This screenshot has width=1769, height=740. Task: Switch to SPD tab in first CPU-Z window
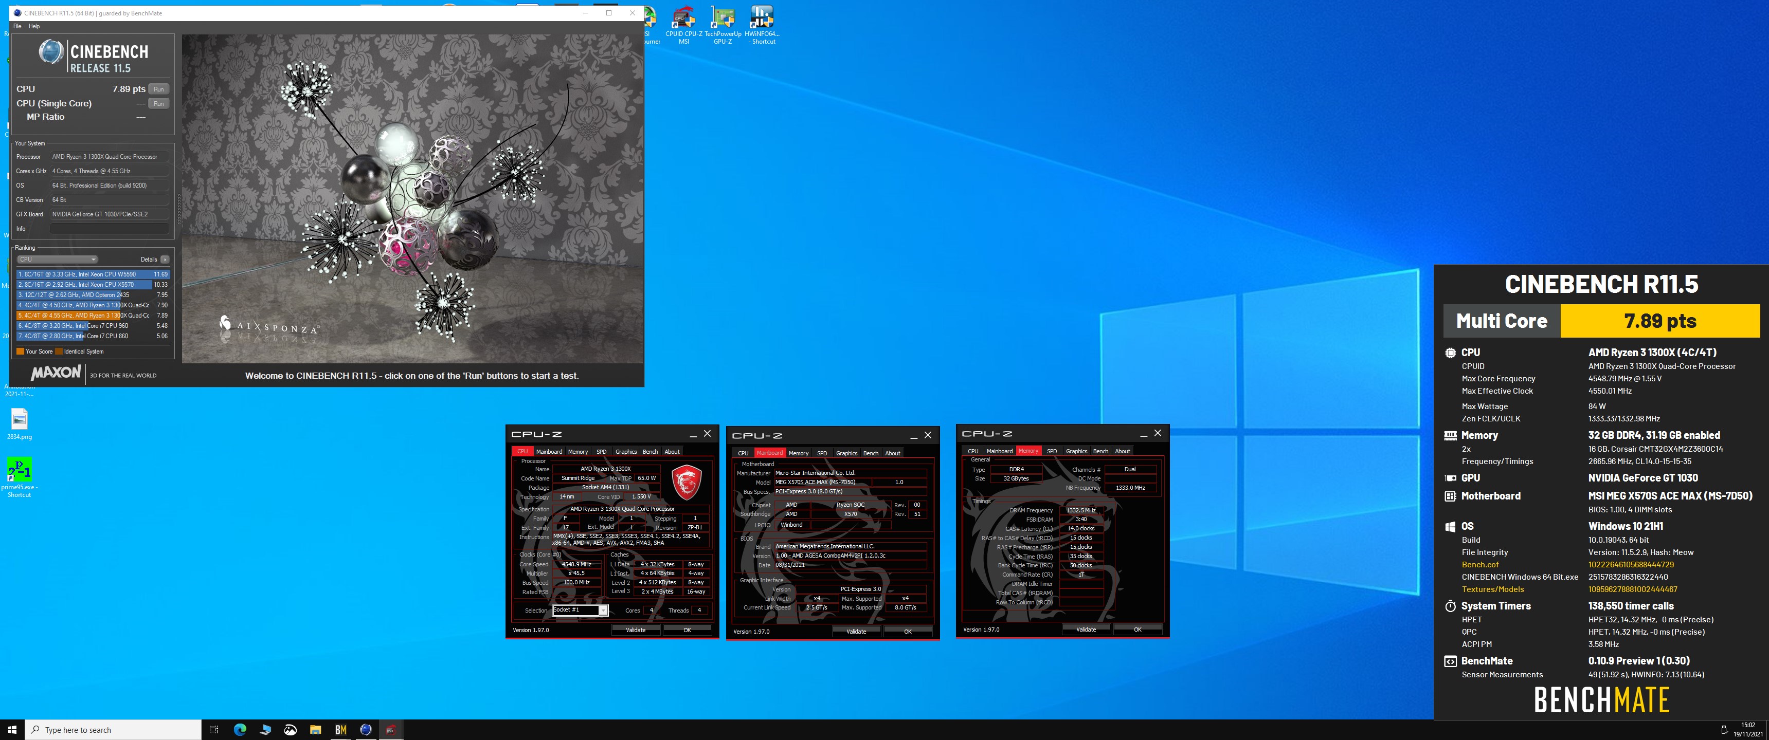(x=602, y=452)
